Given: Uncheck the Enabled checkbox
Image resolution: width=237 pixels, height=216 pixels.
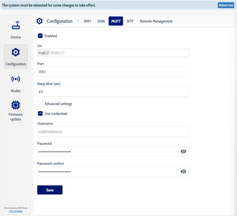Looking at the screenshot, I should coord(40,36).
